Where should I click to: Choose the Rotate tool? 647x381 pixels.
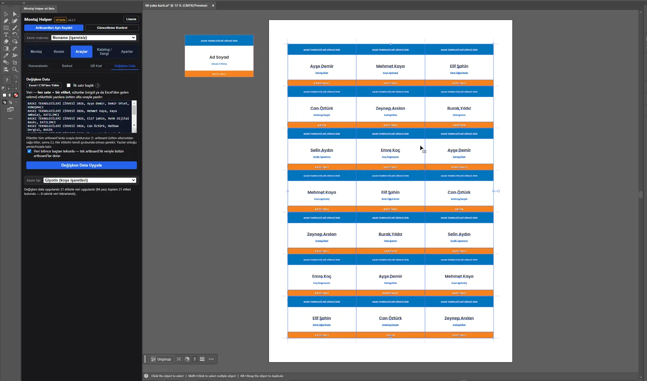pos(15,35)
